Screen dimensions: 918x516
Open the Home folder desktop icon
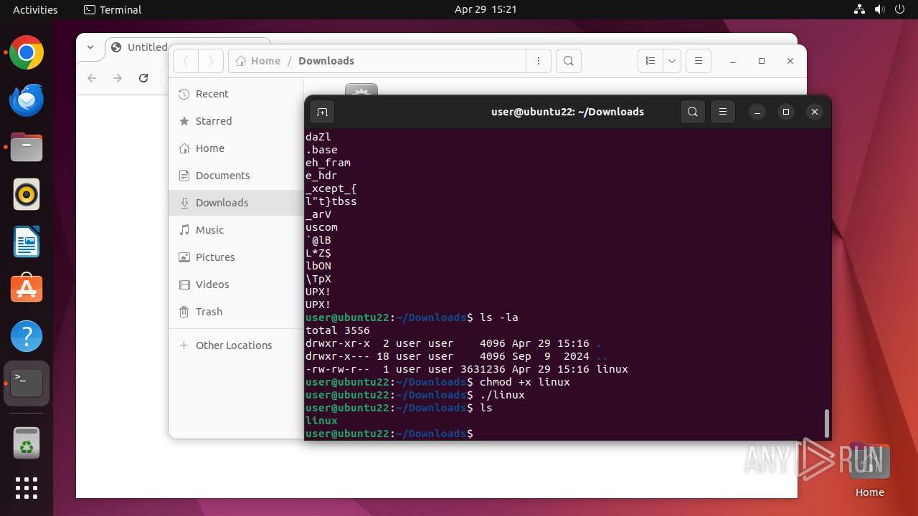[x=869, y=470]
